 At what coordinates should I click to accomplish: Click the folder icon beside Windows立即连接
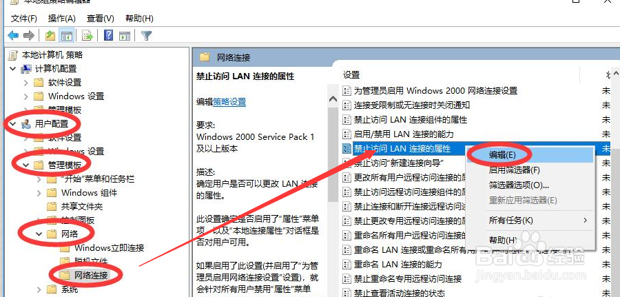point(65,248)
